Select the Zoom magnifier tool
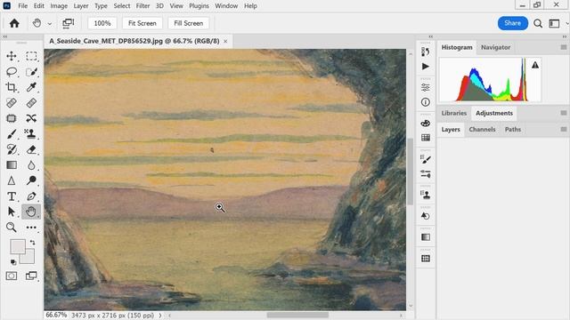The height and width of the screenshot is (320, 570). click(x=12, y=228)
